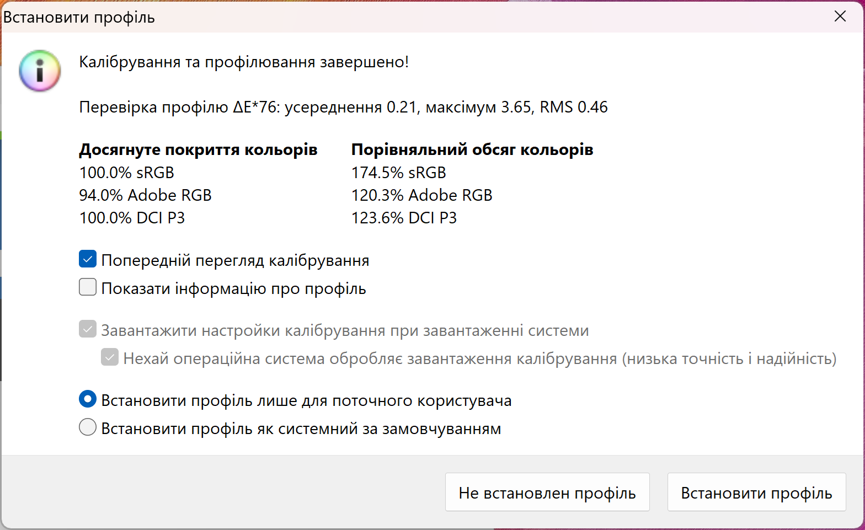Image resolution: width=865 pixels, height=530 pixels.
Task: Click the Встановити профіль title bar text
Action: (79, 17)
